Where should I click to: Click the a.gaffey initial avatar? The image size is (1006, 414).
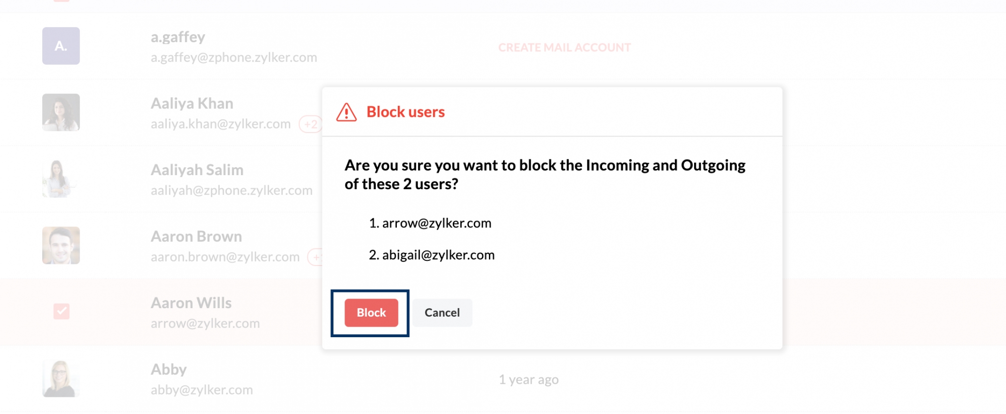coord(61,46)
